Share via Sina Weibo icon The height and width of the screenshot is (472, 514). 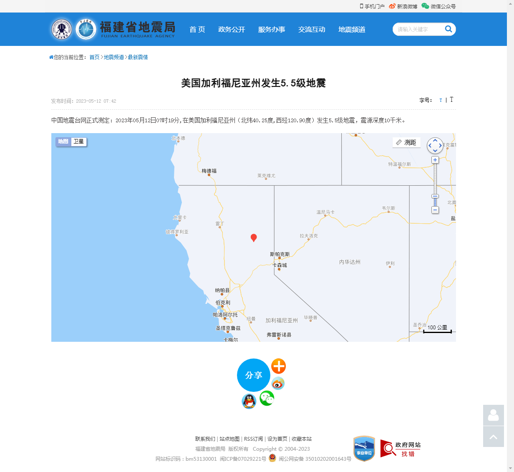tap(278, 383)
